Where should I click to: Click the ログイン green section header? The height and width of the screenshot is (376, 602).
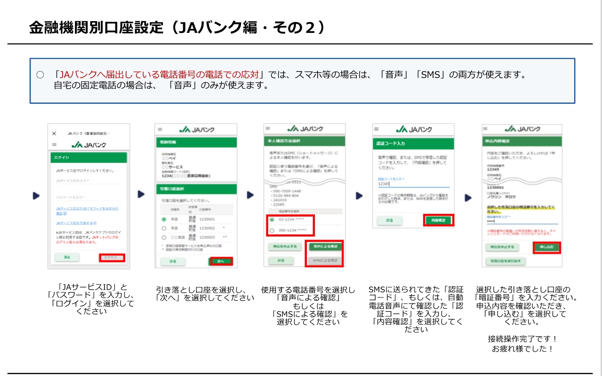pos(88,157)
